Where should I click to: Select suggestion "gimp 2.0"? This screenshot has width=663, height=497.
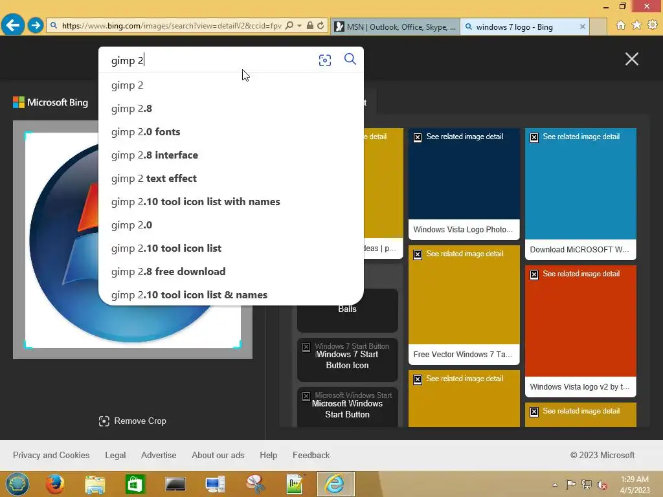point(231,225)
